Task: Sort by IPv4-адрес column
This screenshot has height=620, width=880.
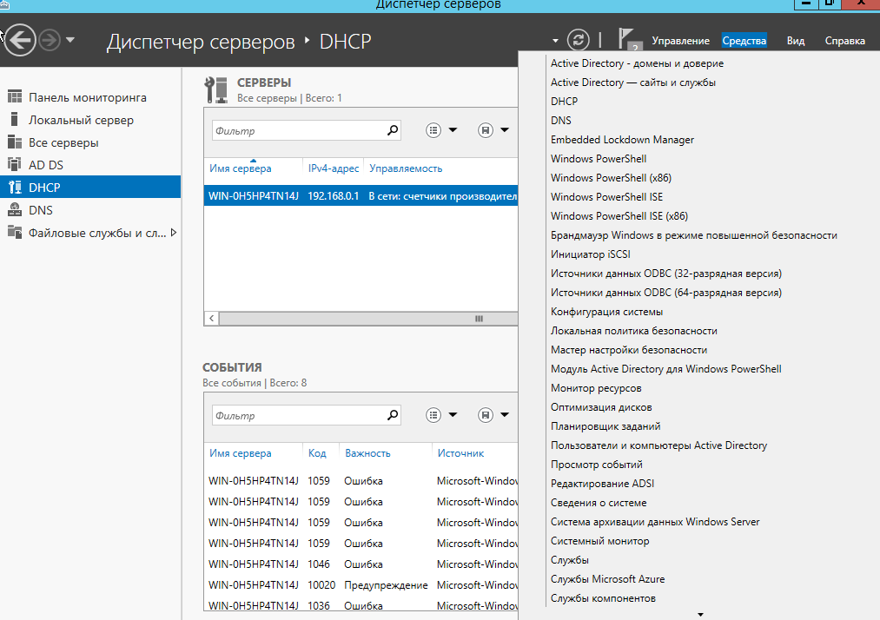Action: point(334,168)
